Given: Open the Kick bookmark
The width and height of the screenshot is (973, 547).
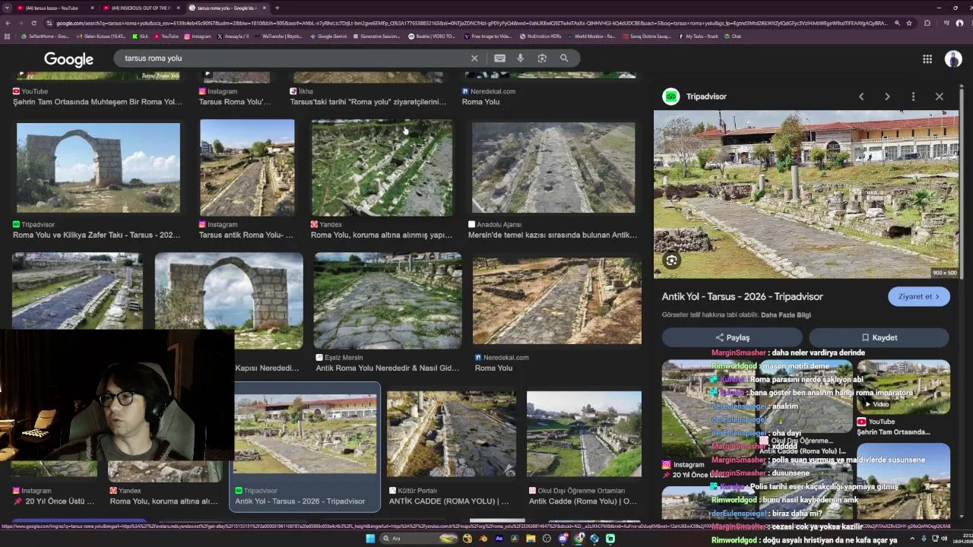Looking at the screenshot, I should coord(140,36).
